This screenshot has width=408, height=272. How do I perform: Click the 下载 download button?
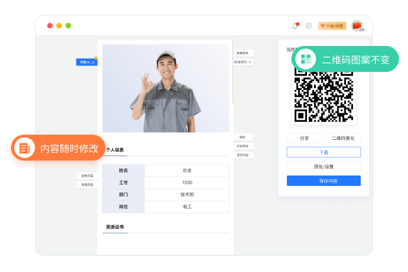324,152
